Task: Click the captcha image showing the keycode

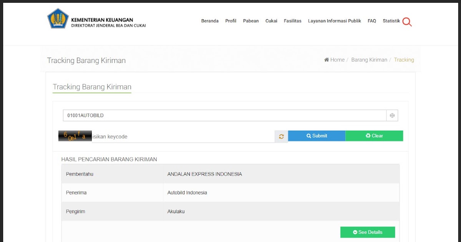Action: 75,136
